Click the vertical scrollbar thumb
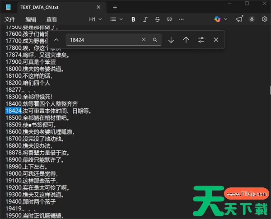Image resolution: width=271 pixels, height=219 pixels. 270,90
